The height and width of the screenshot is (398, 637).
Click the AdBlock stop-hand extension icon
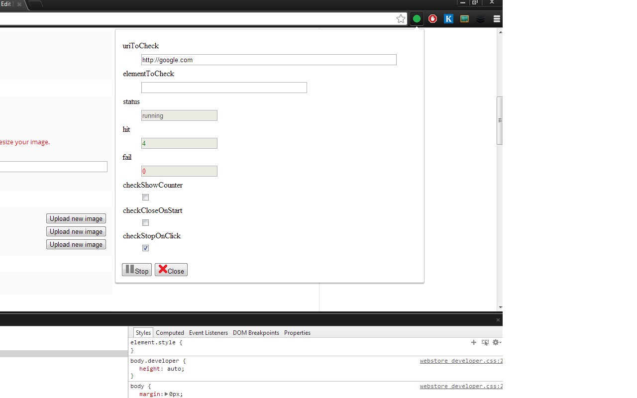point(432,18)
